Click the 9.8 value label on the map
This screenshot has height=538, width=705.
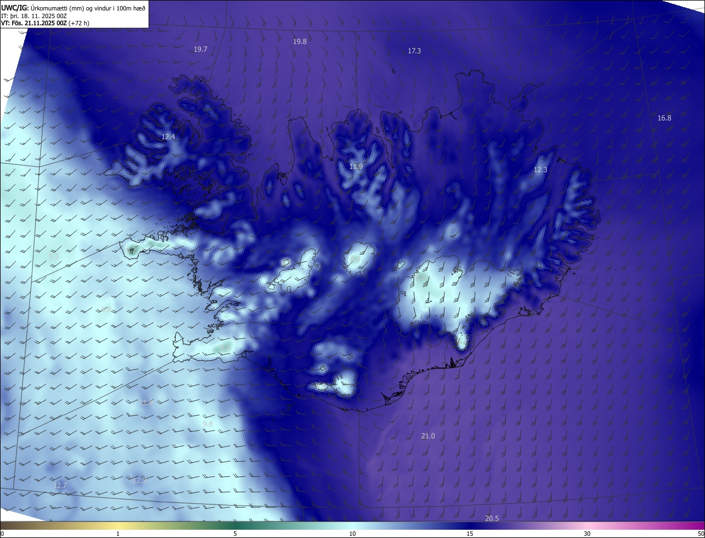coord(208,424)
